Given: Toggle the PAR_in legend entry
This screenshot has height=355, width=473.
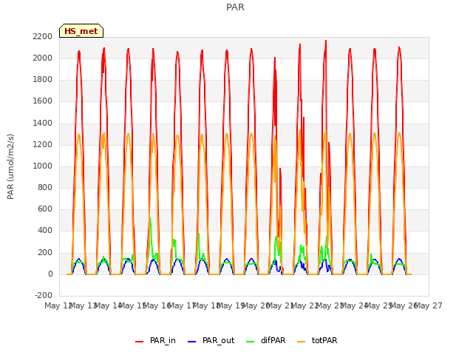Looking at the screenshot, I should 156,340.
